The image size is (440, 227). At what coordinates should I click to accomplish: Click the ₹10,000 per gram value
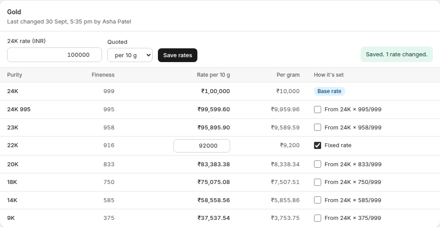click(x=288, y=91)
